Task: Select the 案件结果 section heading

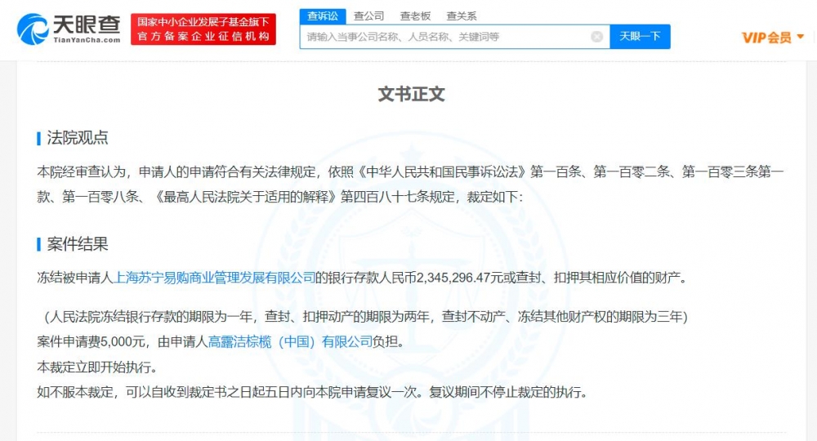Action: coord(78,243)
